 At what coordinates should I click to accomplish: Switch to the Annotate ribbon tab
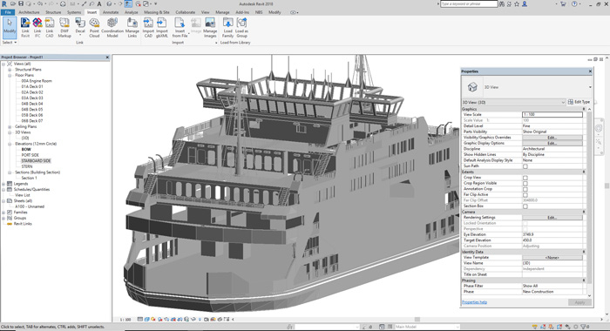coord(111,12)
